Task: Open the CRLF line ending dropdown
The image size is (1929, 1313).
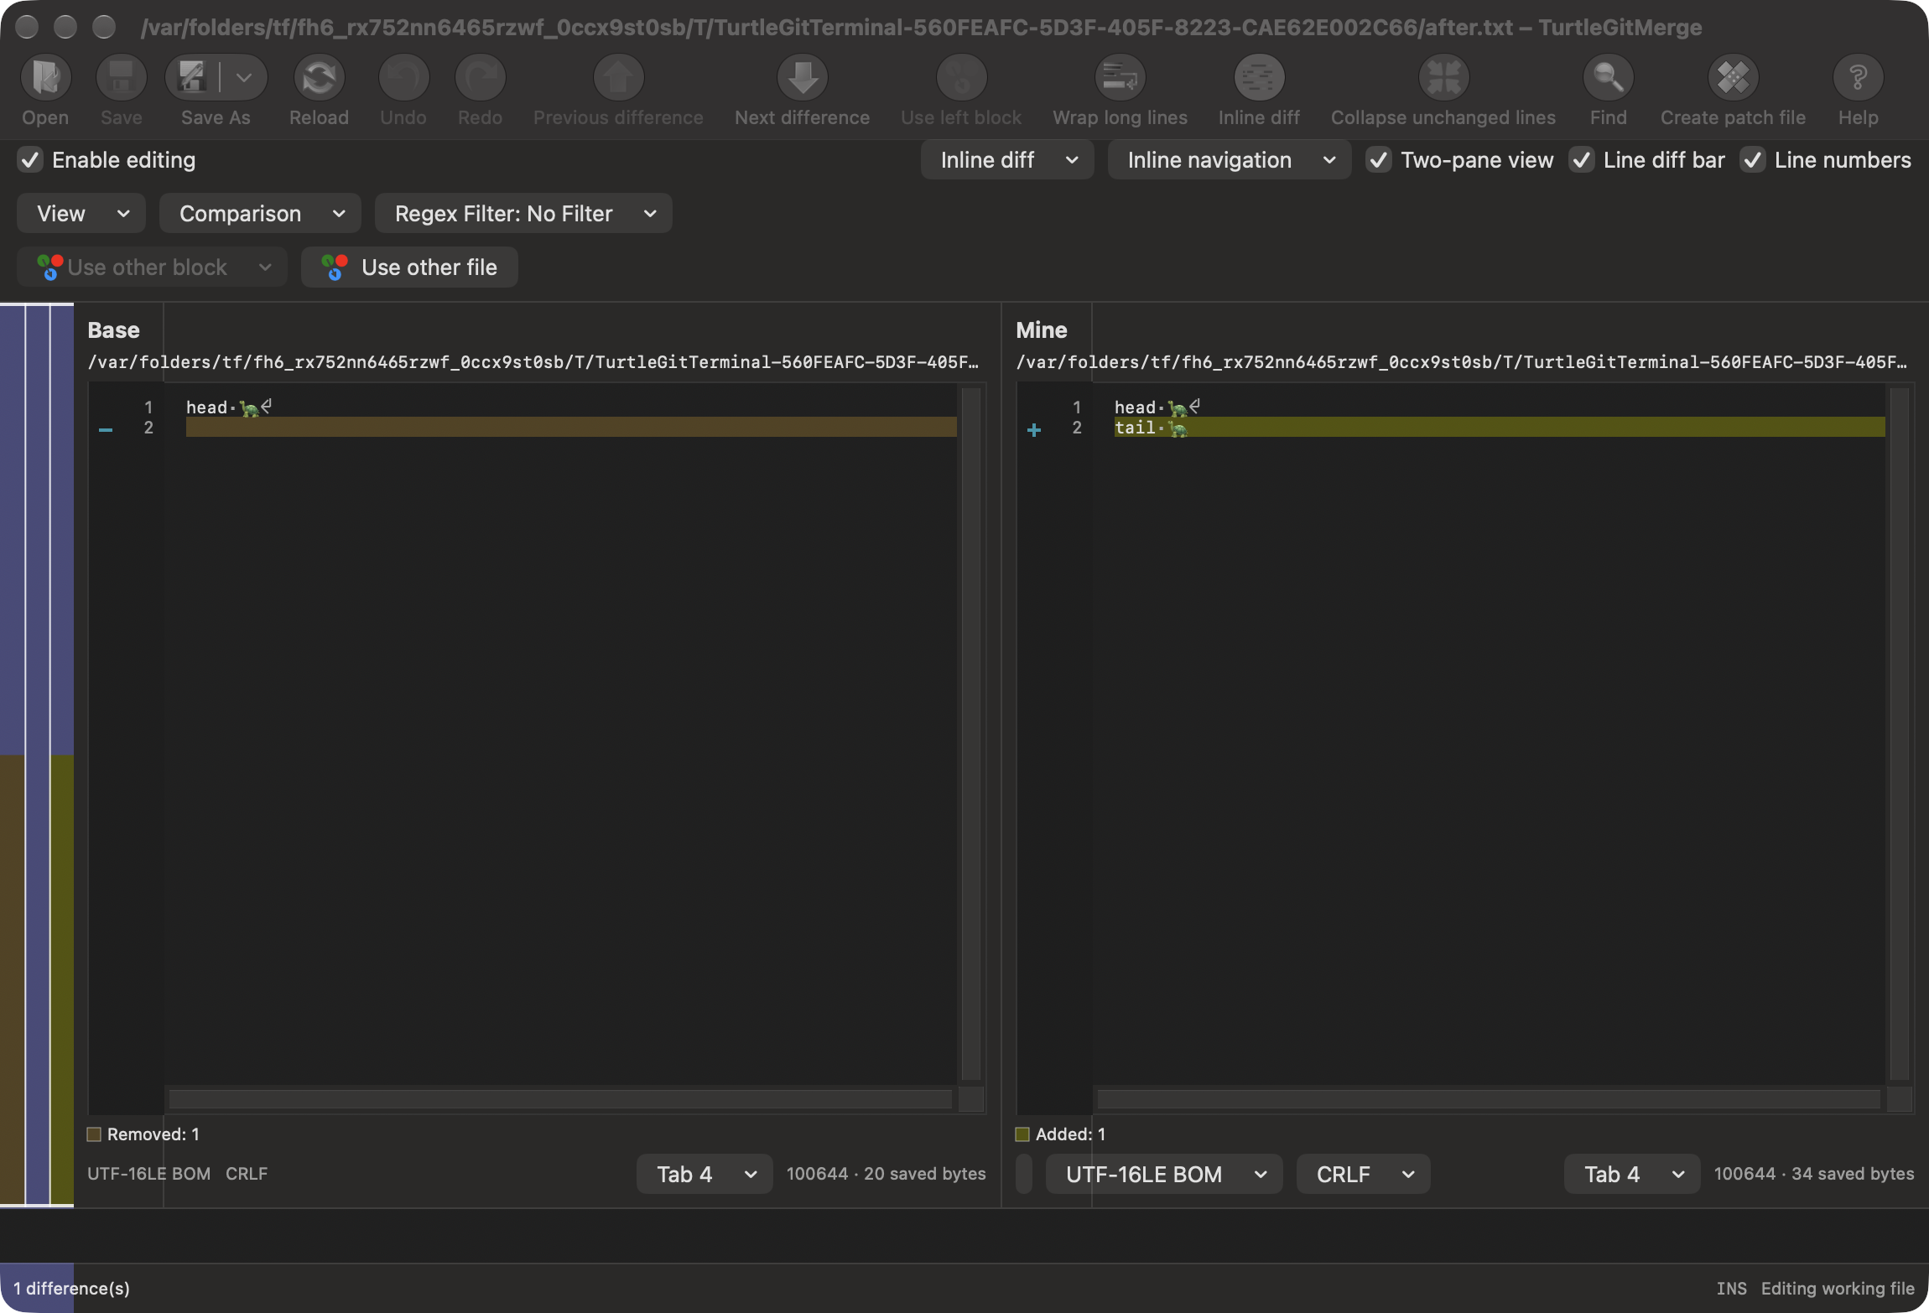Action: (x=1363, y=1174)
